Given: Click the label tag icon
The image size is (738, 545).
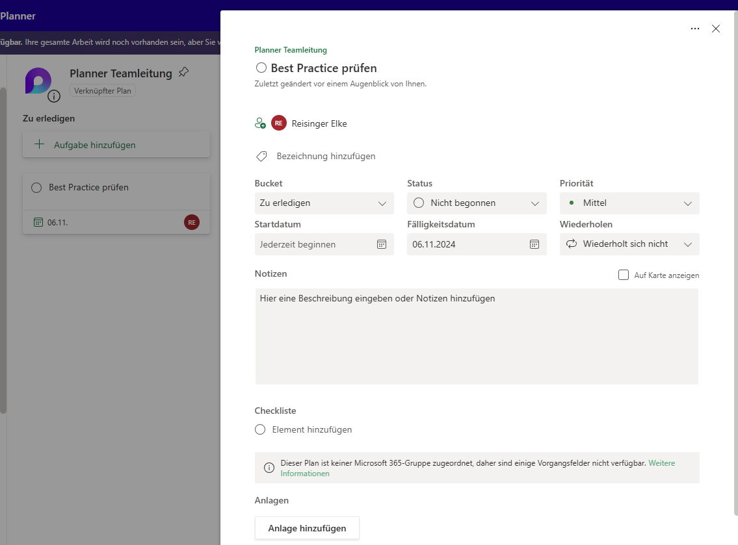Looking at the screenshot, I should tap(261, 156).
